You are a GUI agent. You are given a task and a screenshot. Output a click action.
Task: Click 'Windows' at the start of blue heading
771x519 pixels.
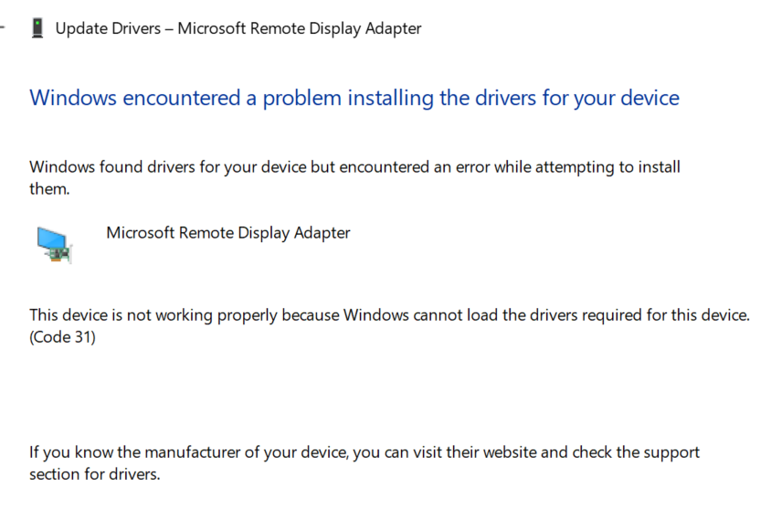[73, 98]
